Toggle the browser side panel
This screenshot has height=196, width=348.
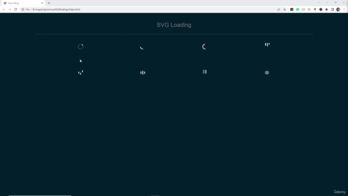pyautogui.click(x=332, y=10)
